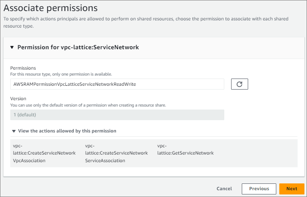307x197 pixels.
Task: Select the CreateServiceNetworkVpcAssociation action text
Action: (44, 153)
